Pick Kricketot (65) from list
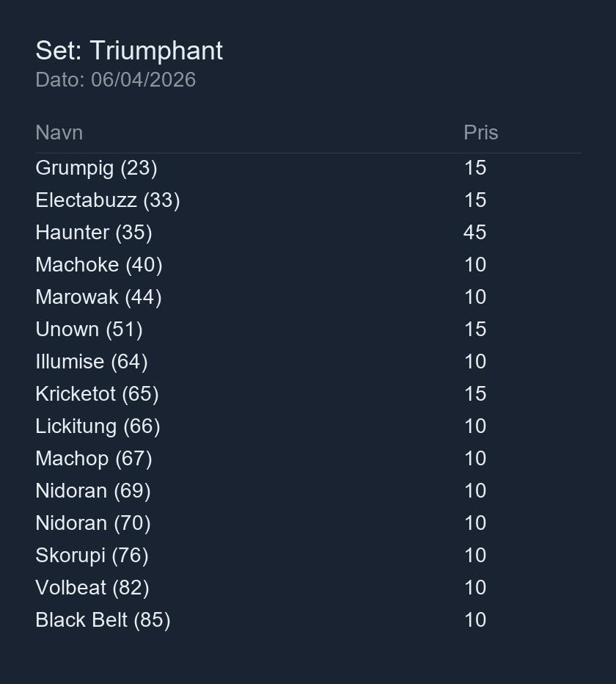The image size is (616, 684). coord(97,394)
